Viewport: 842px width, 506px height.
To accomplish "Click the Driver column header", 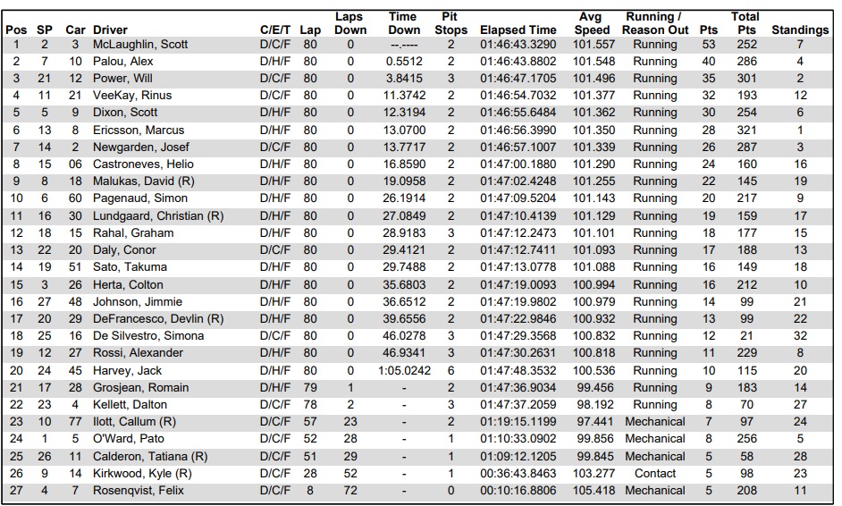I will click(x=111, y=30).
